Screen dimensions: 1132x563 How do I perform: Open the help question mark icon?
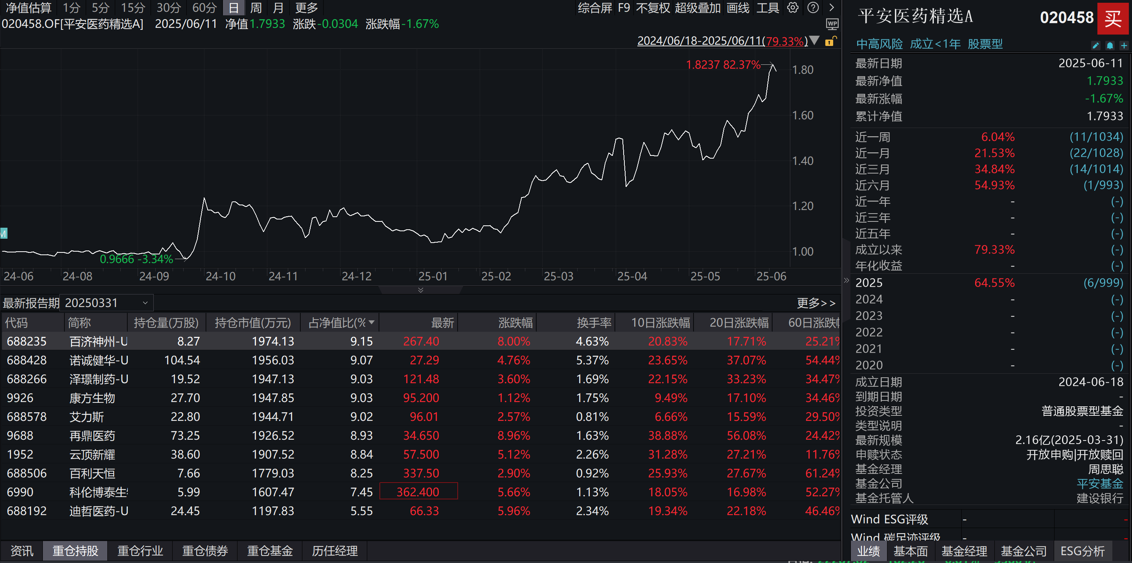(813, 7)
